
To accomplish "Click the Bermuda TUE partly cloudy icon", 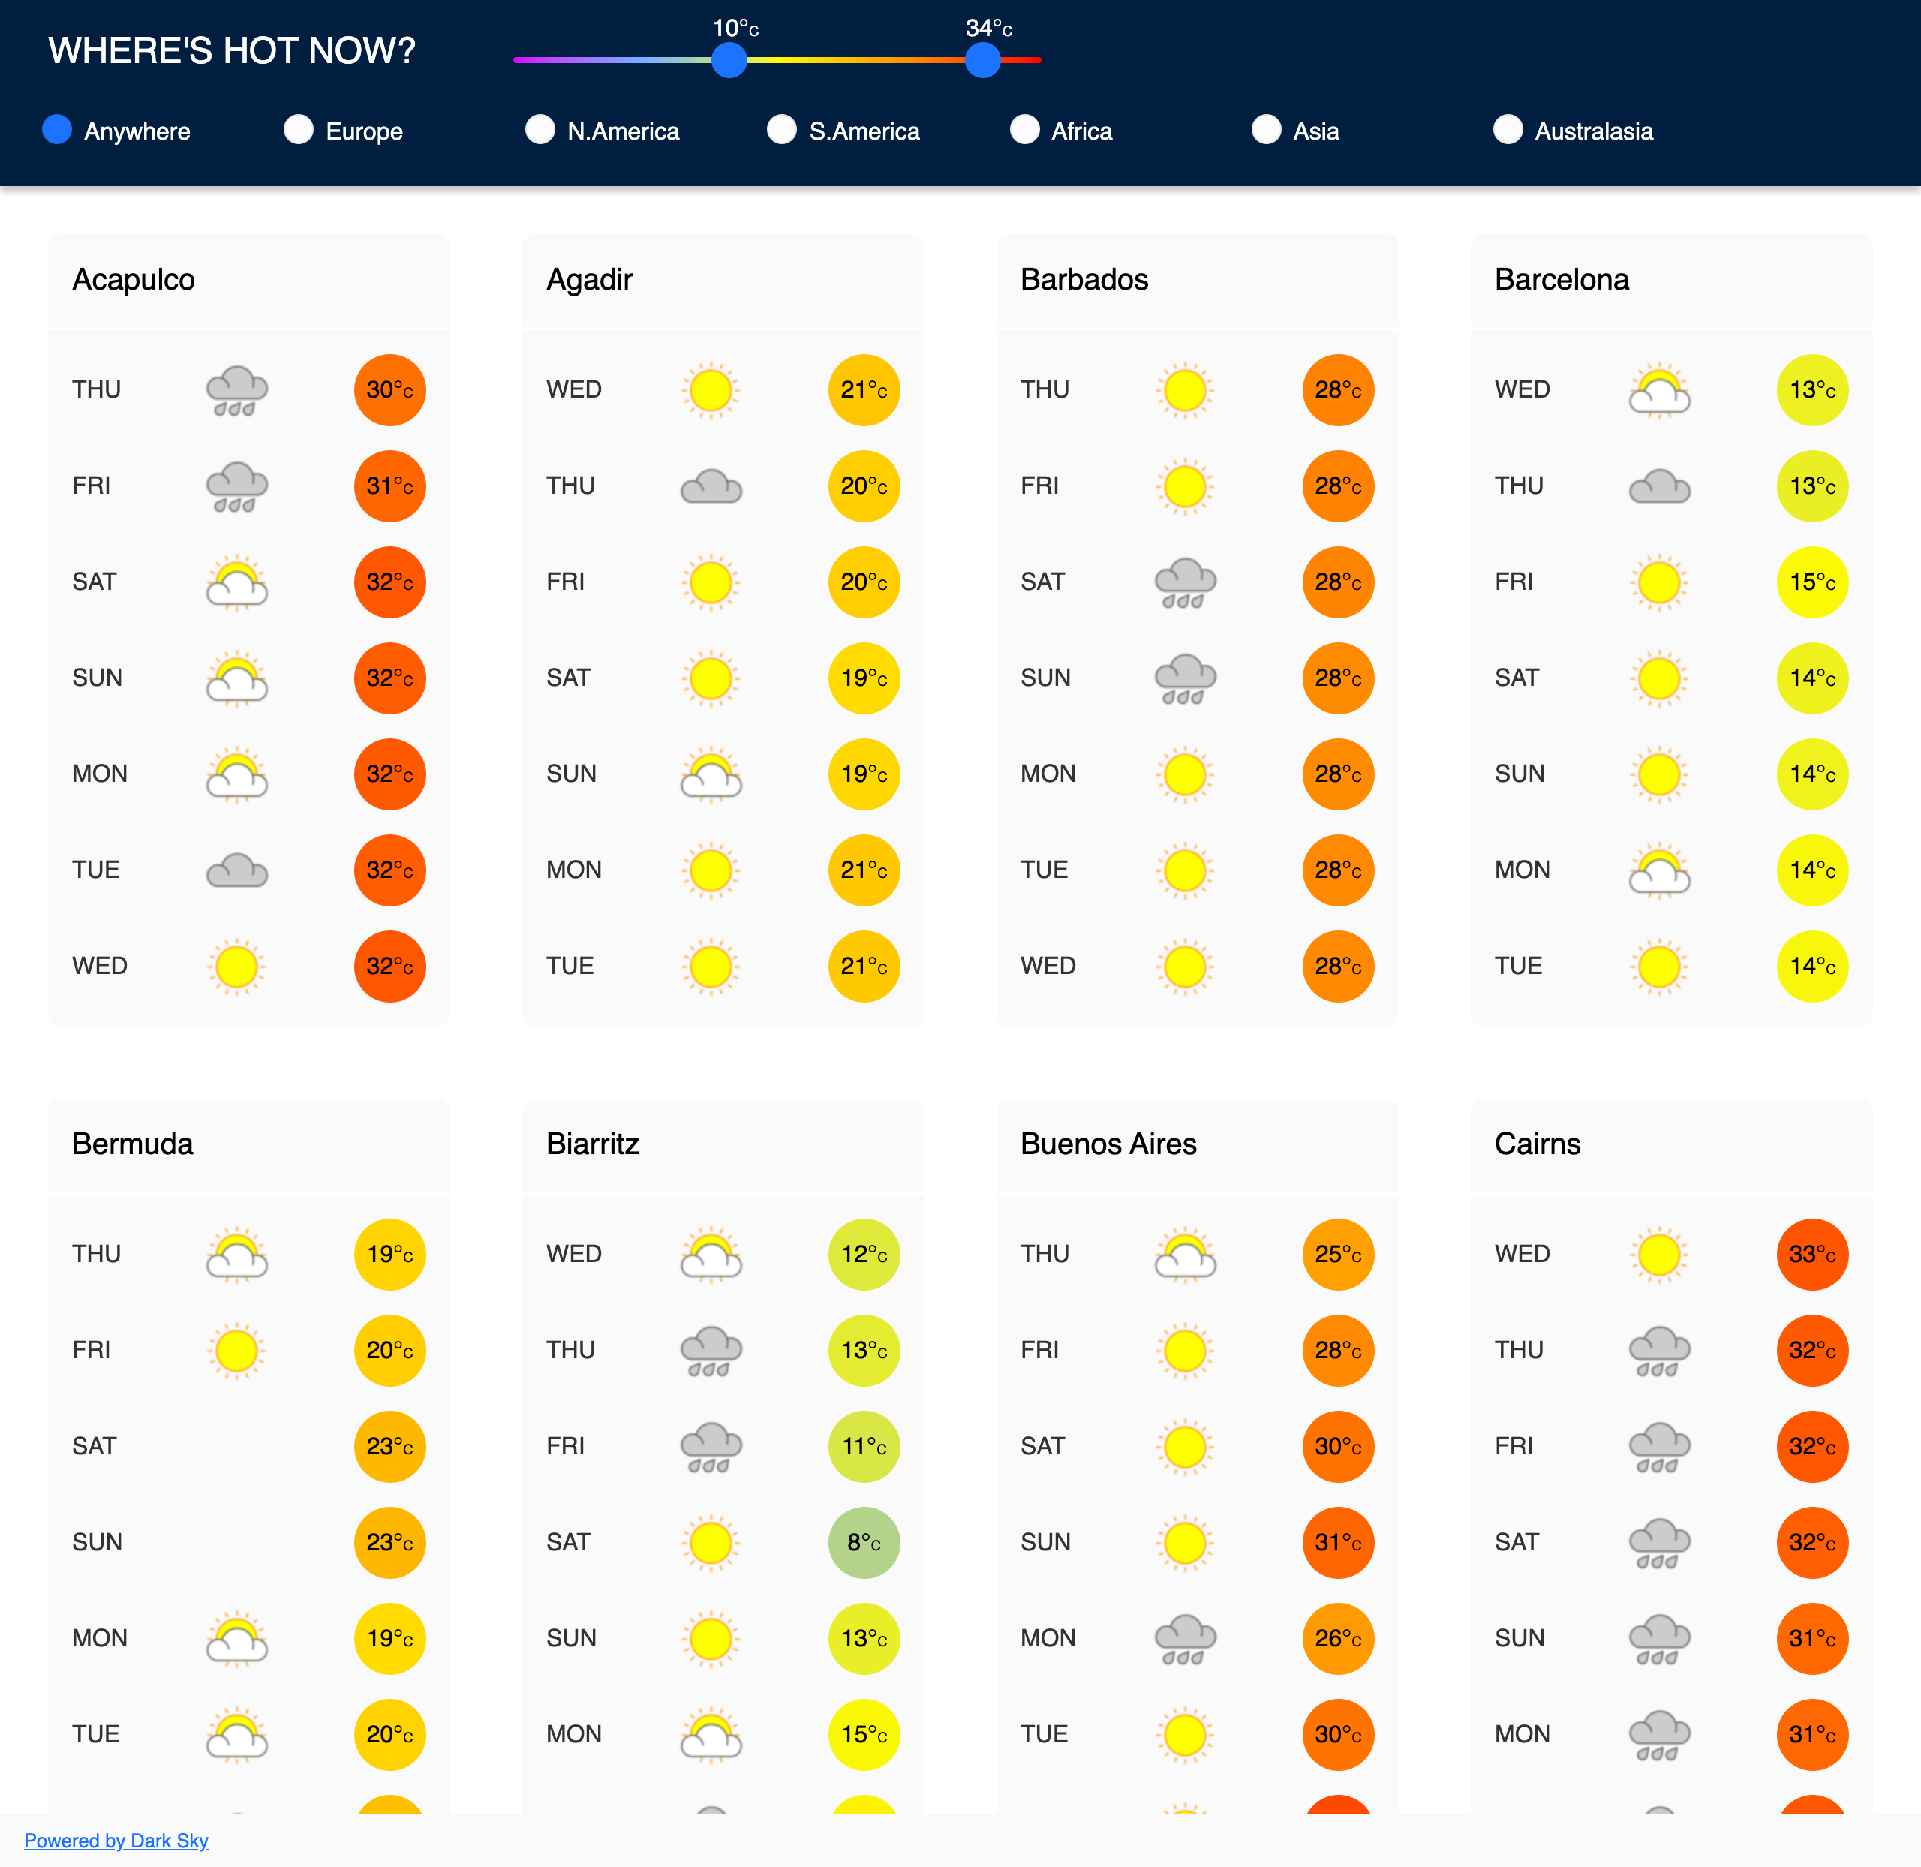I will point(237,1735).
